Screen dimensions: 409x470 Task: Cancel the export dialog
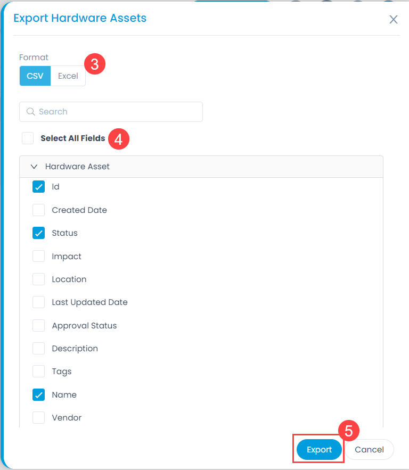tap(369, 450)
